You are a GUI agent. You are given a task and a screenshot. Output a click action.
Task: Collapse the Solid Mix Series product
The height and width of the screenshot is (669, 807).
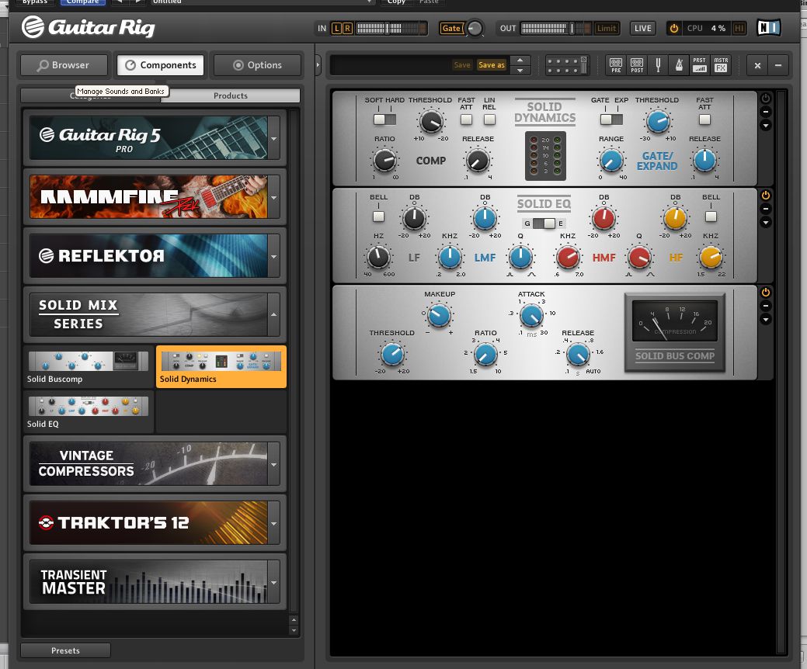(274, 314)
